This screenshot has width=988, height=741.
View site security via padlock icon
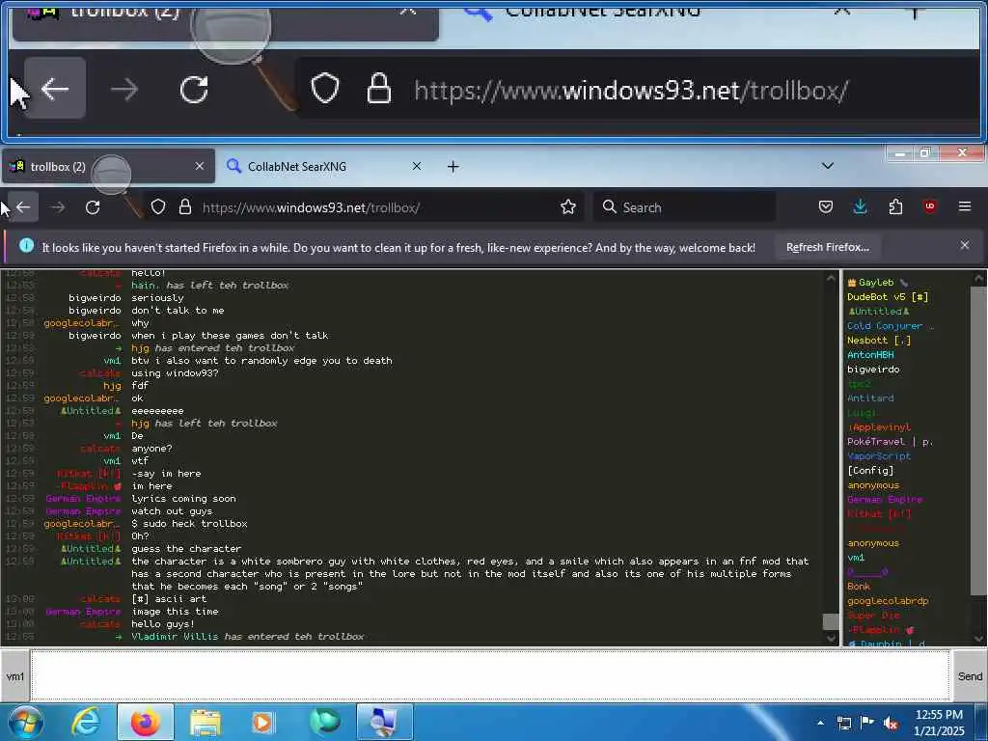[185, 207]
